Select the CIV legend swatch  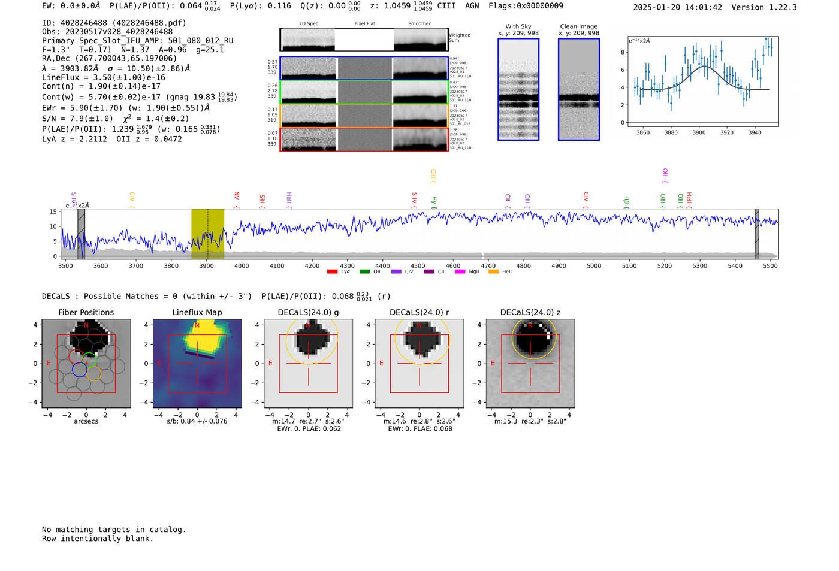pyautogui.click(x=396, y=271)
